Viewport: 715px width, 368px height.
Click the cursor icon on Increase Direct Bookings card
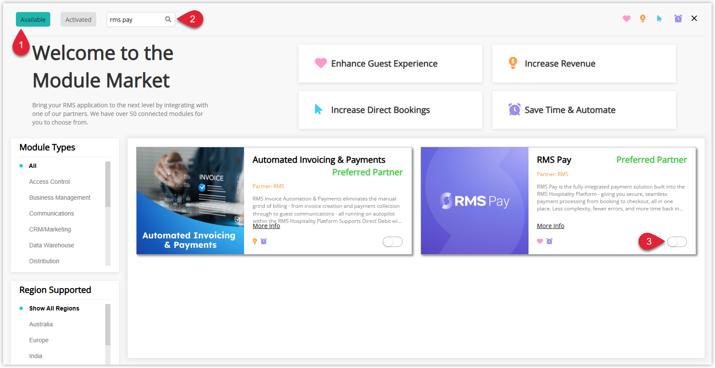click(318, 109)
